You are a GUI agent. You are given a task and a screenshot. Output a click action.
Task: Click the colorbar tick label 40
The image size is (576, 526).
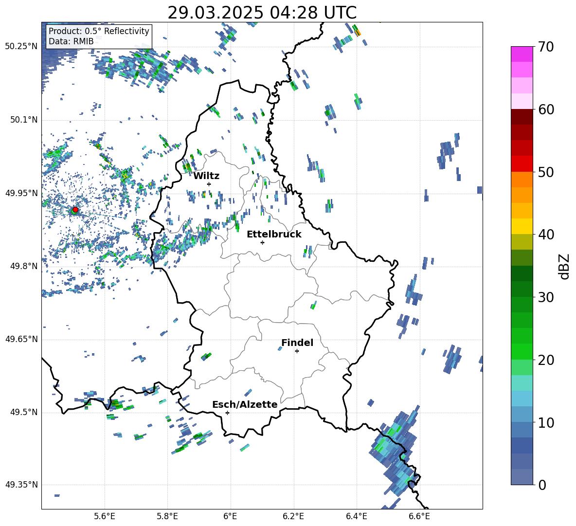click(x=546, y=235)
